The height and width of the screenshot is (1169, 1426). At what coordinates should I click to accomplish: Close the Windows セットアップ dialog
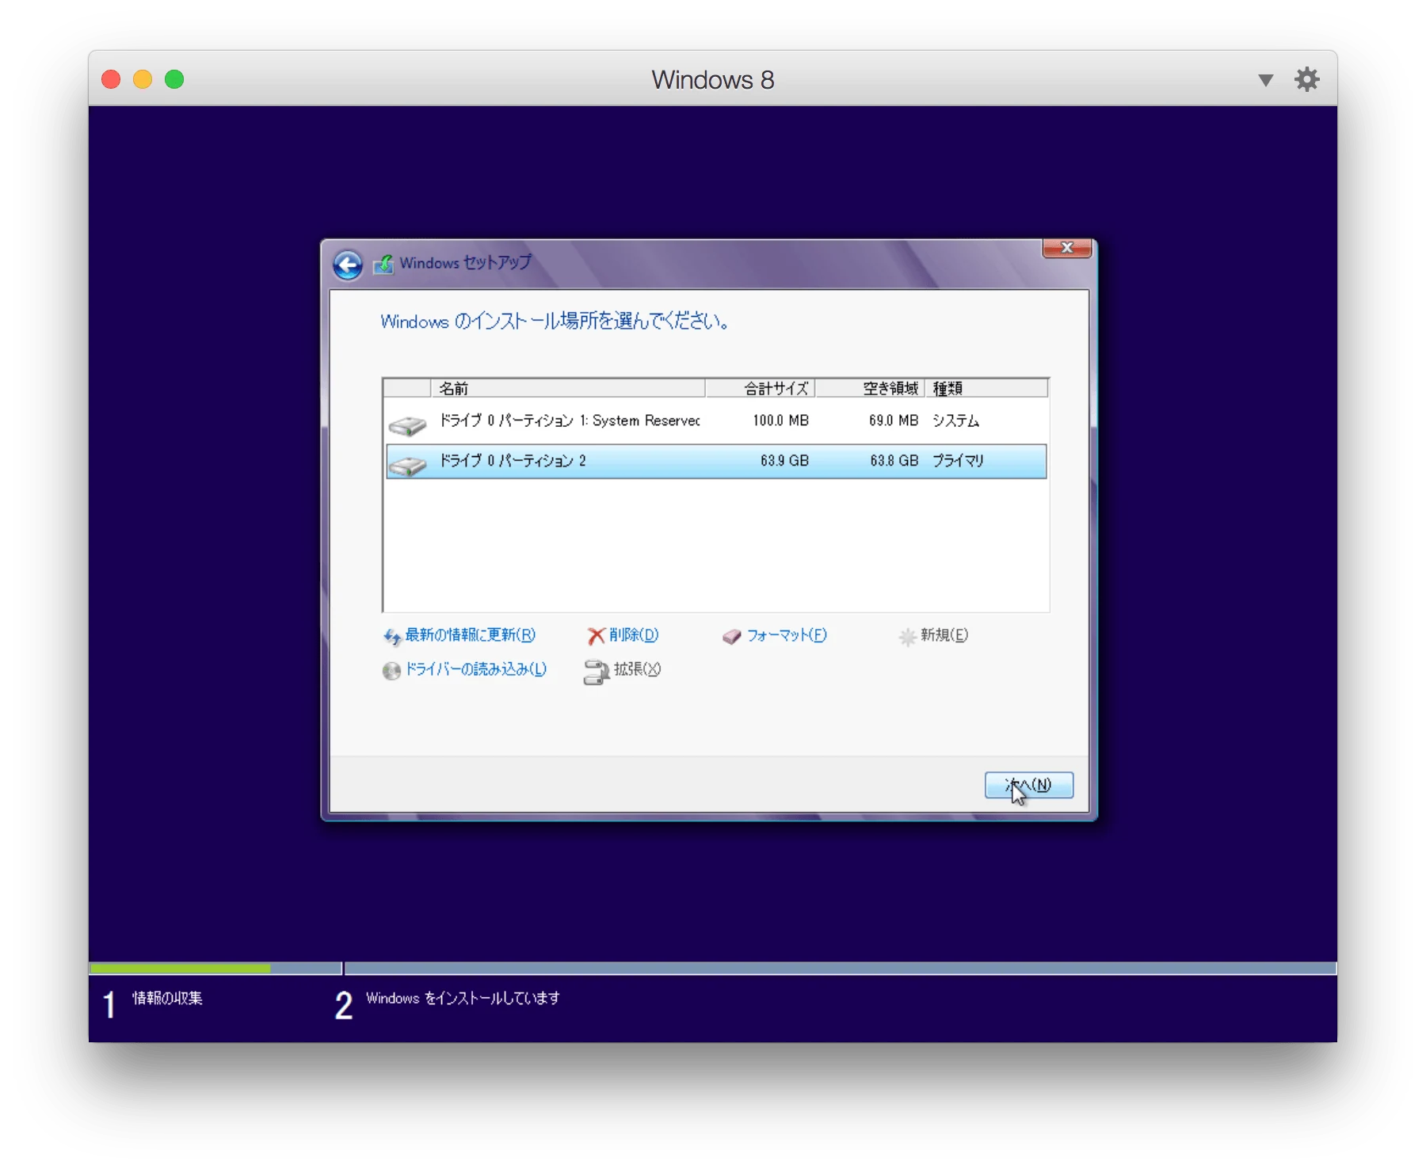[1067, 248]
